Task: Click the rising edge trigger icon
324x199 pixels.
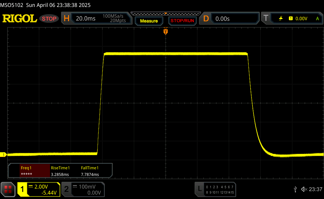Action: (281, 19)
